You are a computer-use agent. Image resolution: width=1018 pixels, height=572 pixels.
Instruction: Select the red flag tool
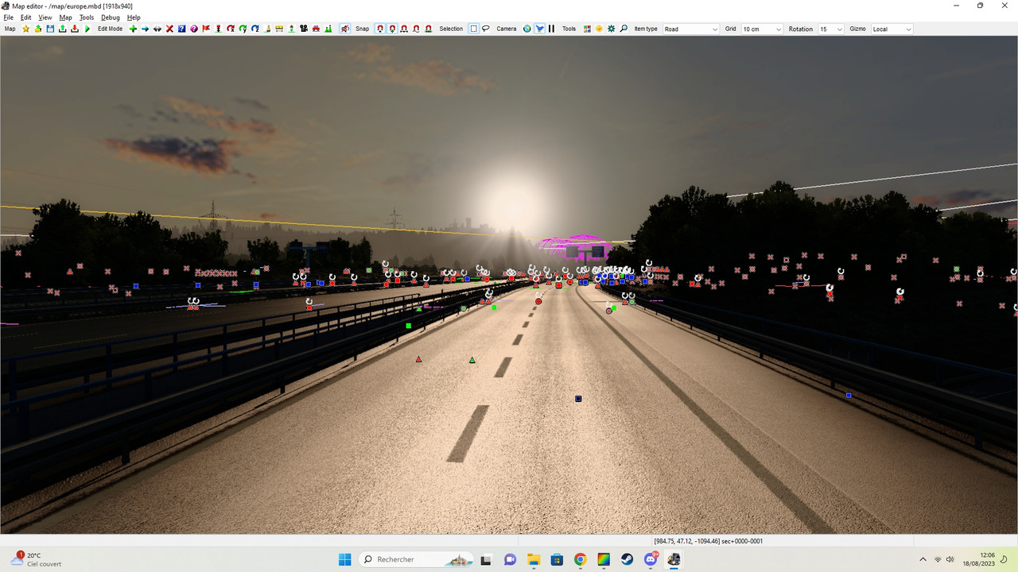point(206,29)
